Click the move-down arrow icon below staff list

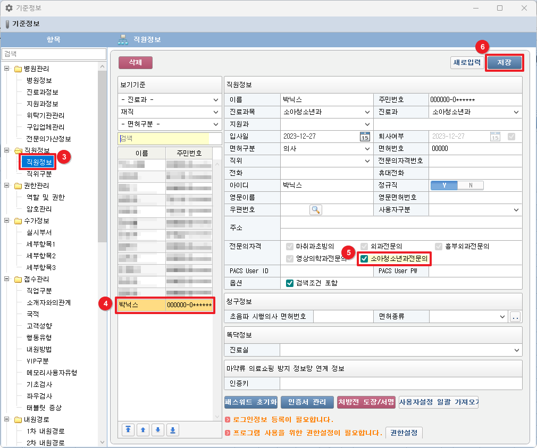(157, 430)
